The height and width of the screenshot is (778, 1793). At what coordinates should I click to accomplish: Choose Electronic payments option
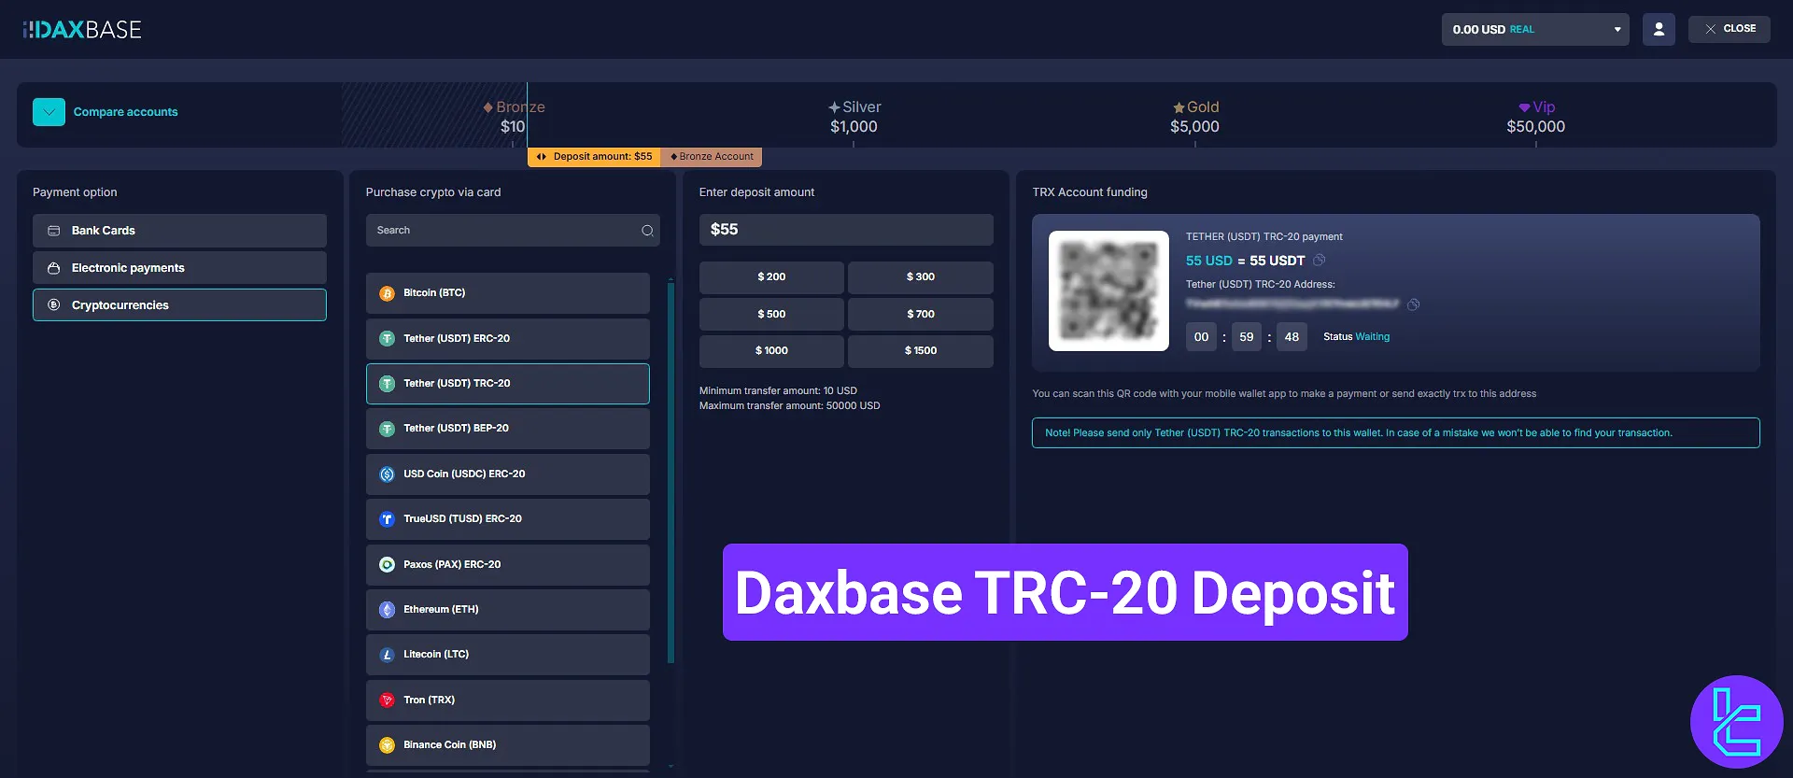click(179, 268)
